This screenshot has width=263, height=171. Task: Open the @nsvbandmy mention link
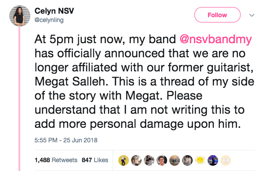(x=216, y=39)
